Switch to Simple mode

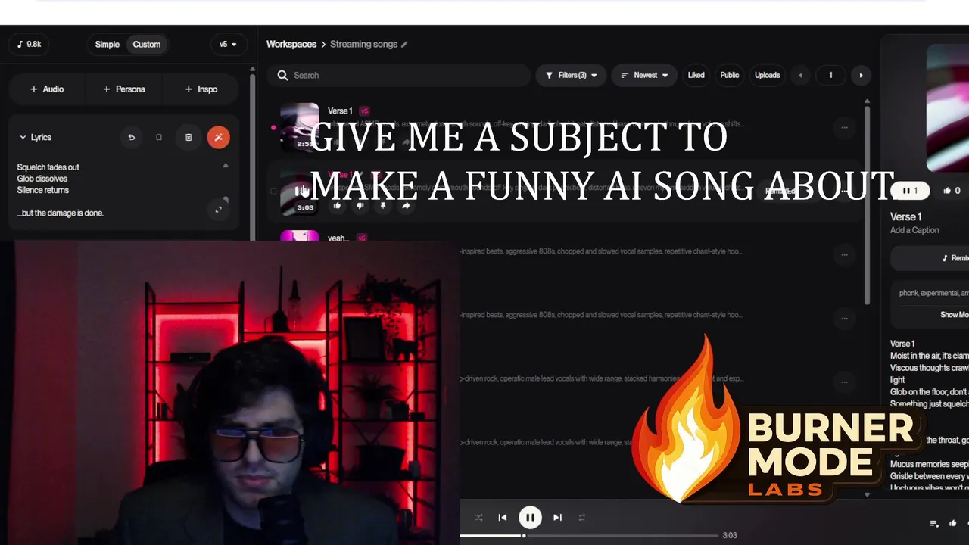click(x=107, y=44)
